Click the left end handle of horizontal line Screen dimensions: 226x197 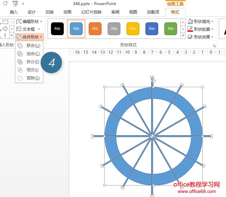92,136
